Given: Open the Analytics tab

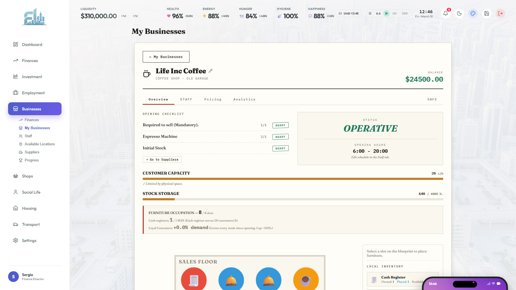Looking at the screenshot, I should click(244, 99).
